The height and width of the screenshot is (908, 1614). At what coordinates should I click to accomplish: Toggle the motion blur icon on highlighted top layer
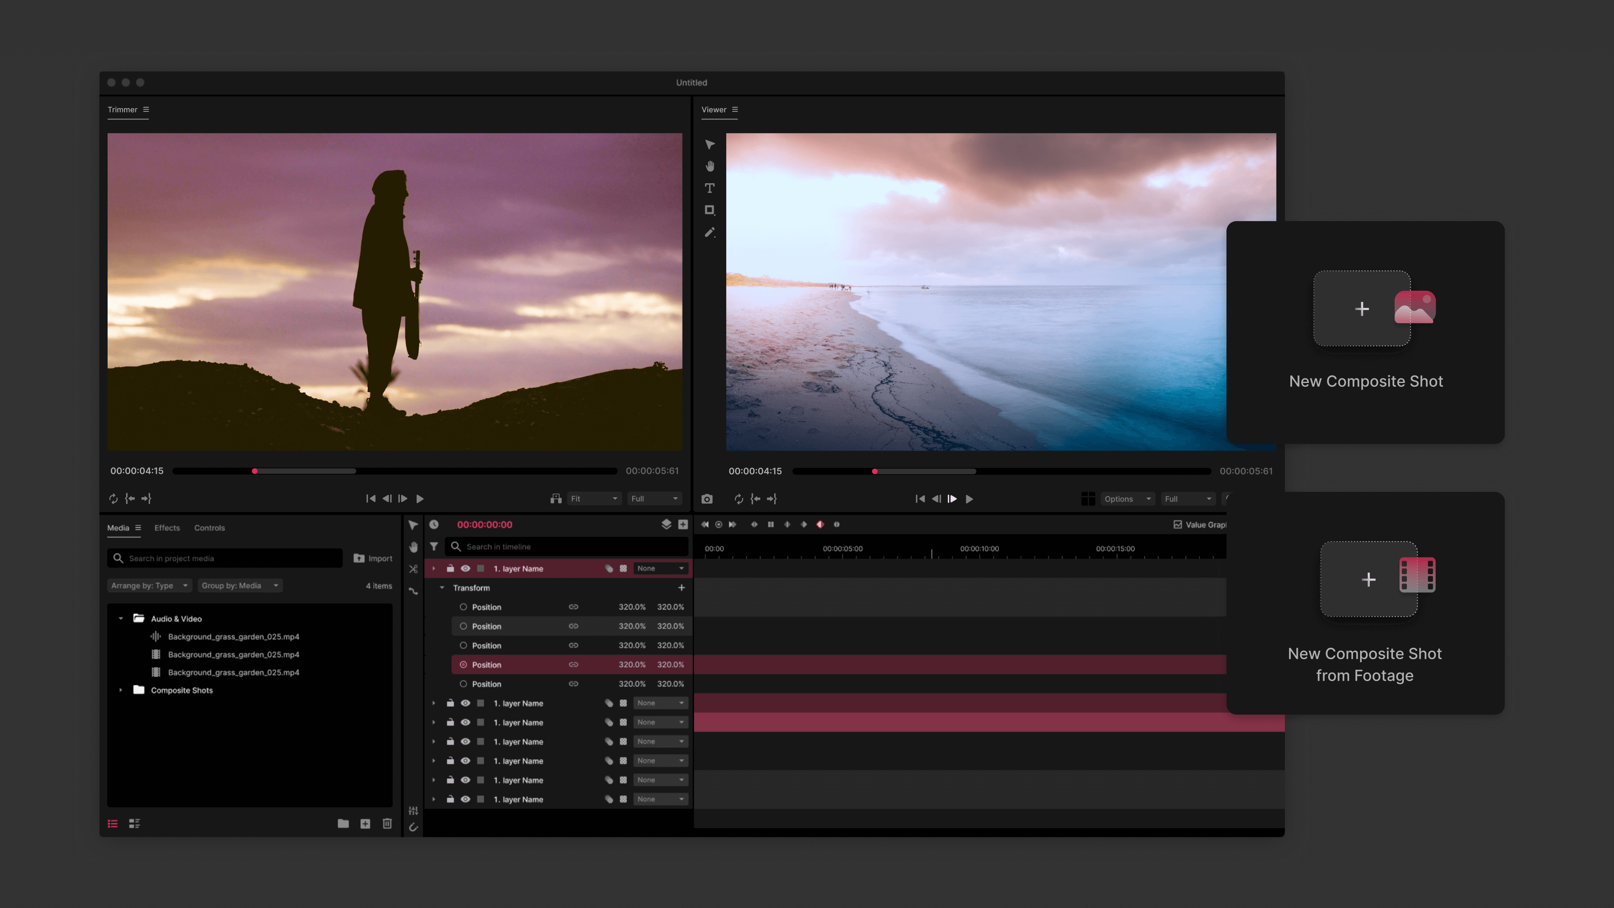click(x=608, y=568)
